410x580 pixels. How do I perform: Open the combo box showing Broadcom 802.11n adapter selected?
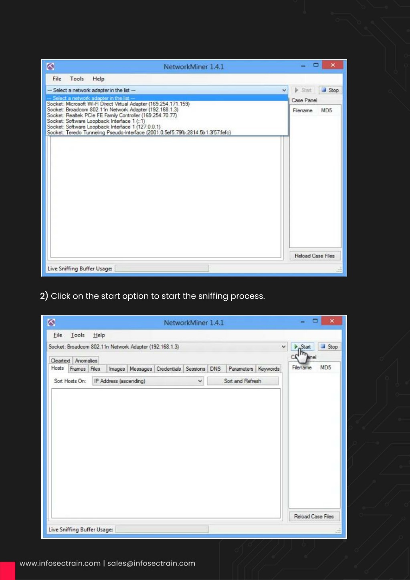tap(167, 347)
